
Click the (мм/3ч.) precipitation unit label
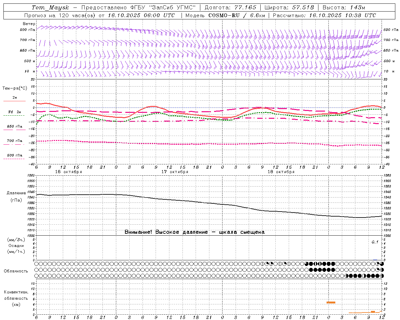coord(16,240)
